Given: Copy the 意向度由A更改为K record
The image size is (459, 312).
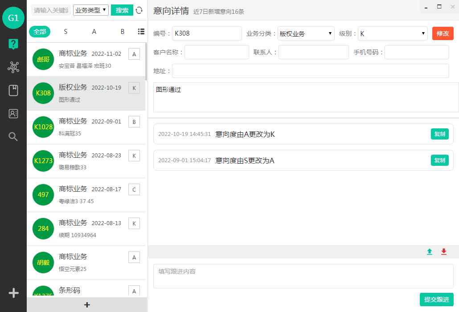Looking at the screenshot, I should point(439,134).
